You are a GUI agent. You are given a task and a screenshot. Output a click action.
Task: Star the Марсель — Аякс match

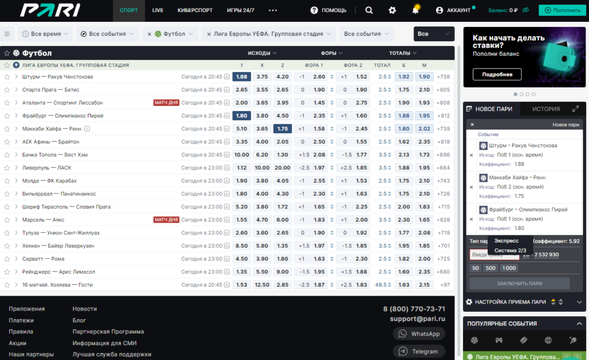click(x=7, y=220)
